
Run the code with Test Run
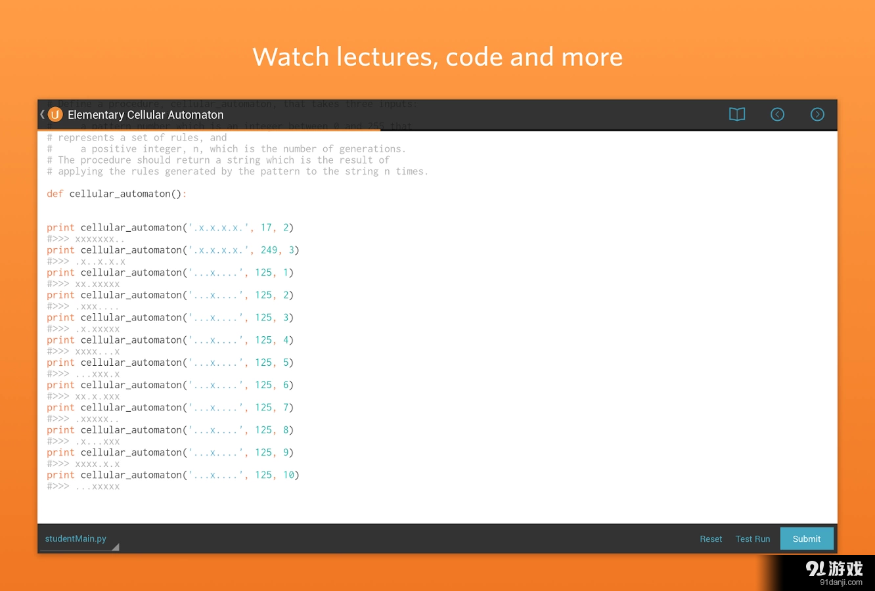pyautogui.click(x=752, y=539)
